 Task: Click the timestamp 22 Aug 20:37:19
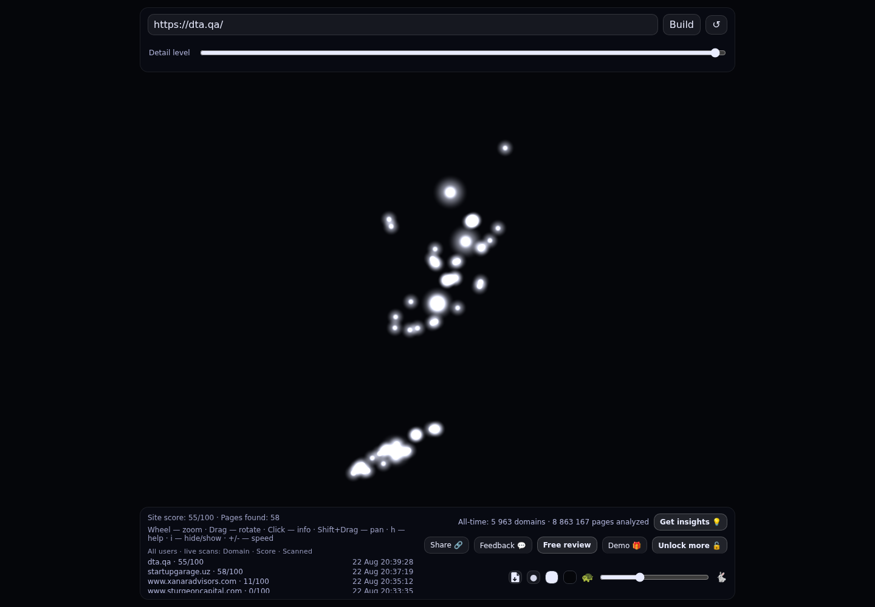click(x=383, y=572)
